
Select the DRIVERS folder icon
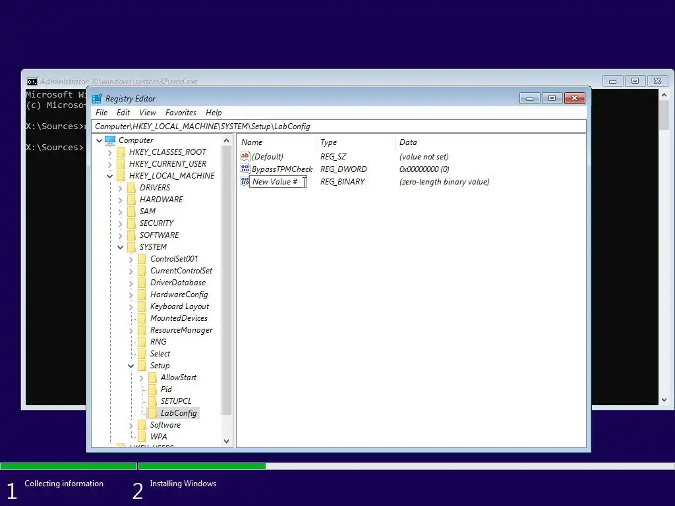pyautogui.click(x=132, y=188)
